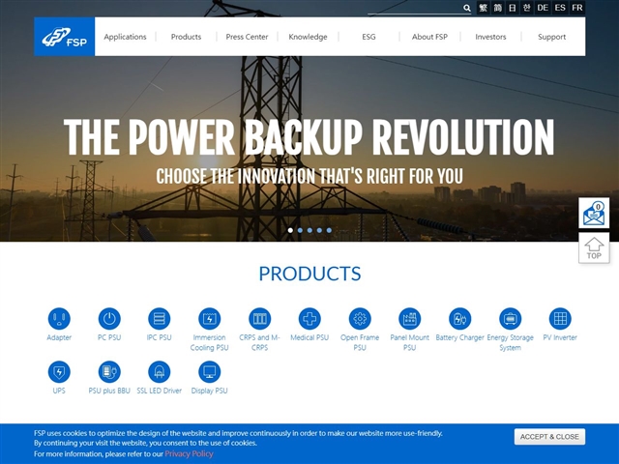Expand the Applications menu

[125, 37]
